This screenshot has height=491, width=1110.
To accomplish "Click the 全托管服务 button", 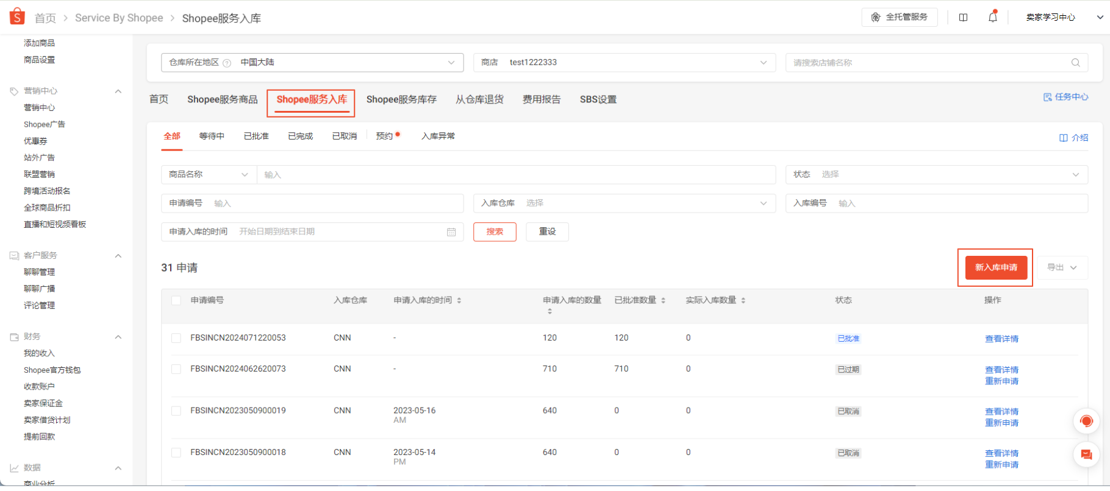I will (900, 17).
